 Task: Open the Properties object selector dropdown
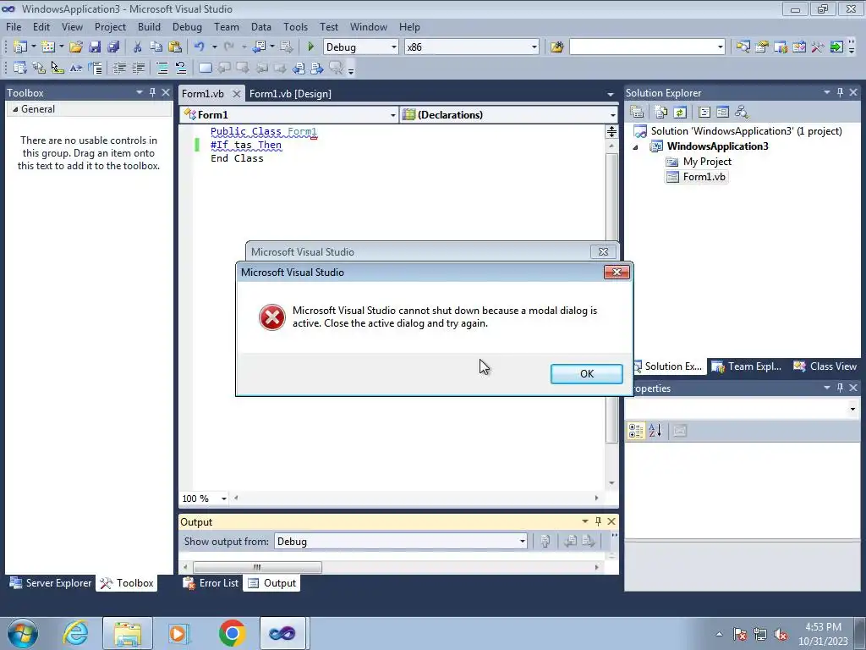(852, 409)
